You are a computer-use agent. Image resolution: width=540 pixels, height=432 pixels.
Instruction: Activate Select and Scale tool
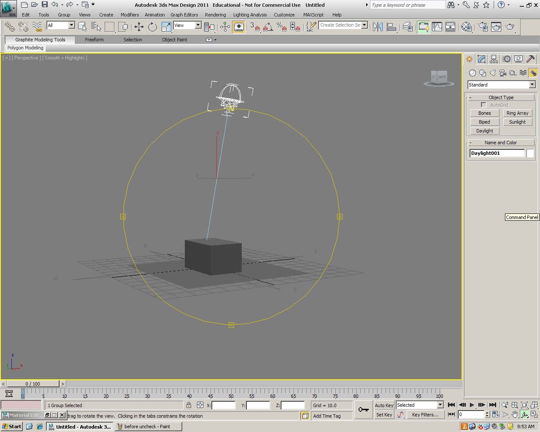coord(166,27)
